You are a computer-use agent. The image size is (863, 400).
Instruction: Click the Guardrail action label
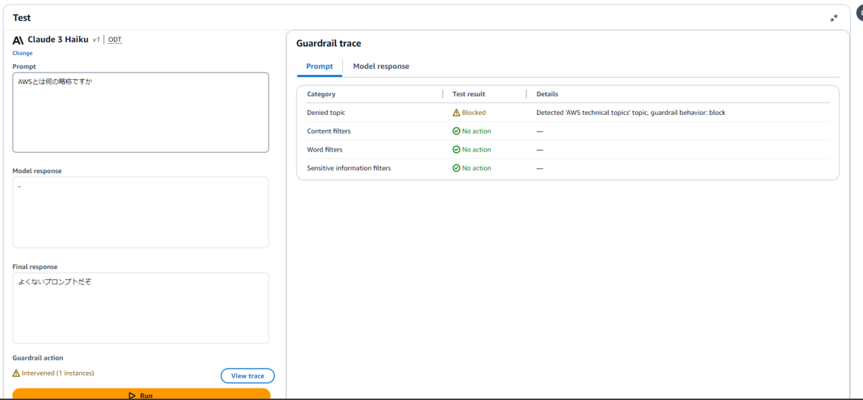[x=37, y=358]
